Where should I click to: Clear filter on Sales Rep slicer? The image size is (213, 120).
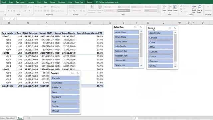[x=140, y=27]
